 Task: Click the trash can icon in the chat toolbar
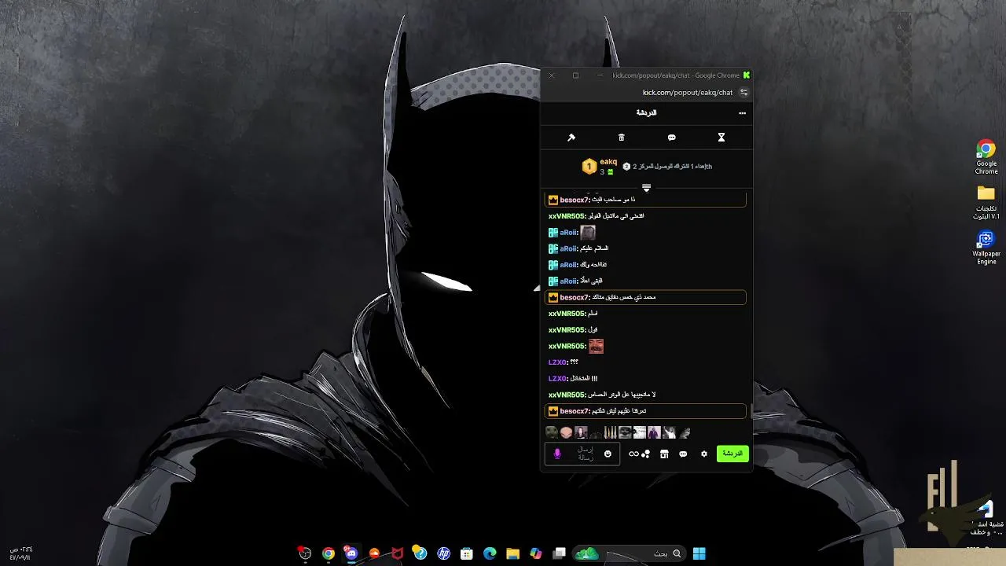[x=621, y=138]
